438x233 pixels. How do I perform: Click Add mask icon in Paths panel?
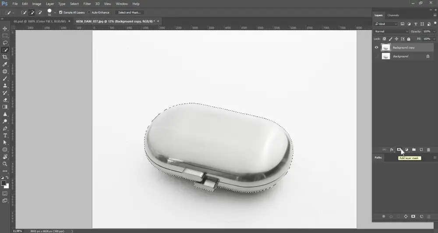pos(413,216)
